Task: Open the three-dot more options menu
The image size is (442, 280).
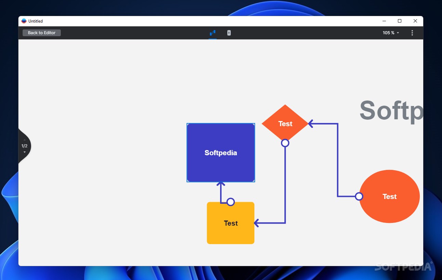Action: click(412, 33)
